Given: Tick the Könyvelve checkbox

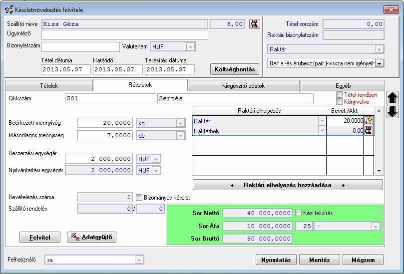Looking at the screenshot, I should [339, 102].
